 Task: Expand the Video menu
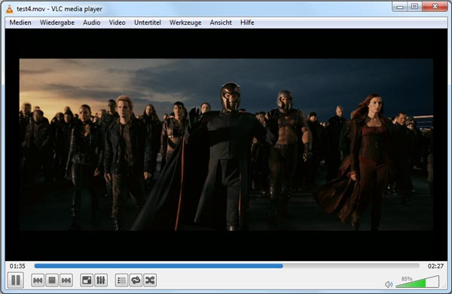pyautogui.click(x=117, y=23)
